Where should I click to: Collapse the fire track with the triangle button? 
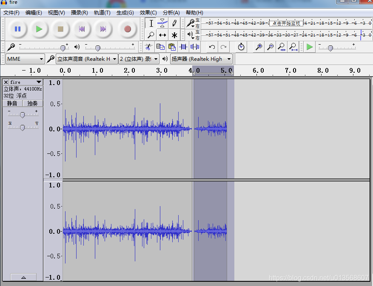23,277
